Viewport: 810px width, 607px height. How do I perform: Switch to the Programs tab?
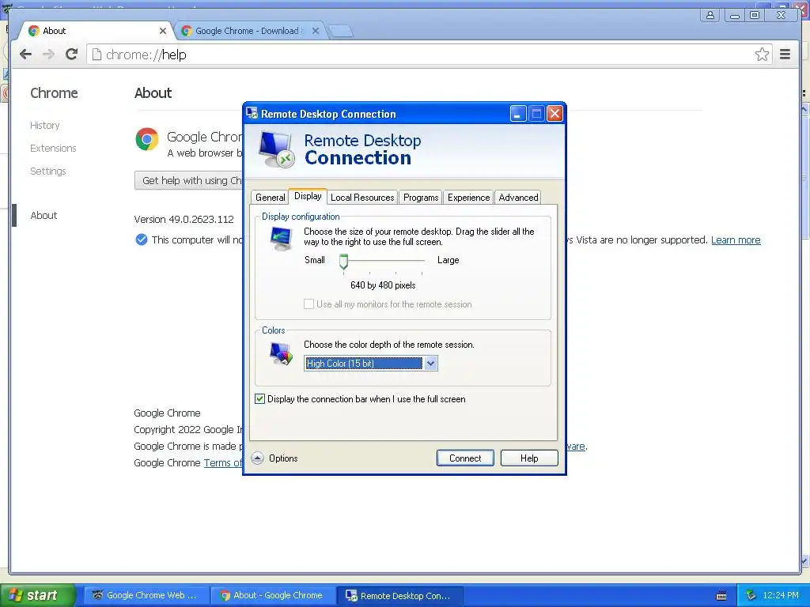point(421,197)
